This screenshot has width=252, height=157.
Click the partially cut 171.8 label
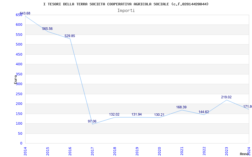point(248,106)
